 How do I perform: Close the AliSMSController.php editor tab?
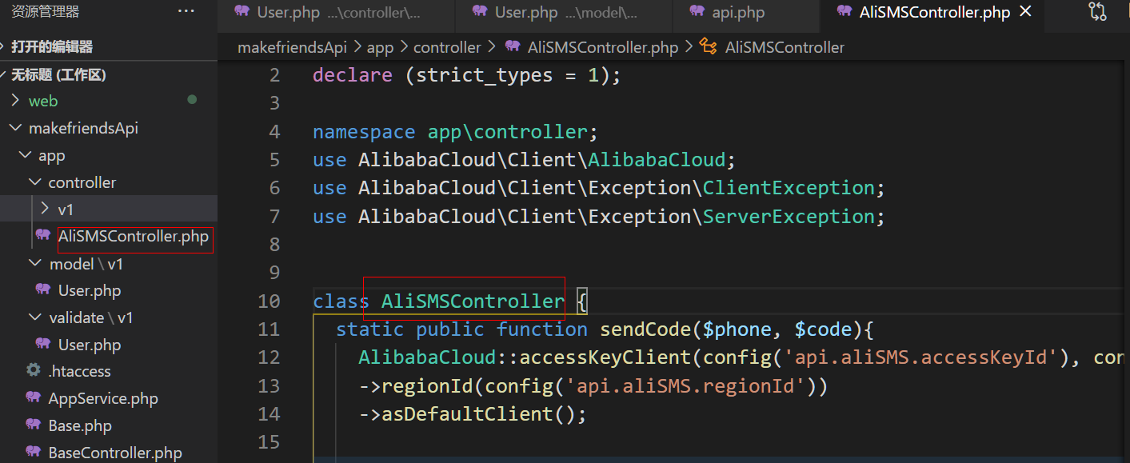(1026, 12)
